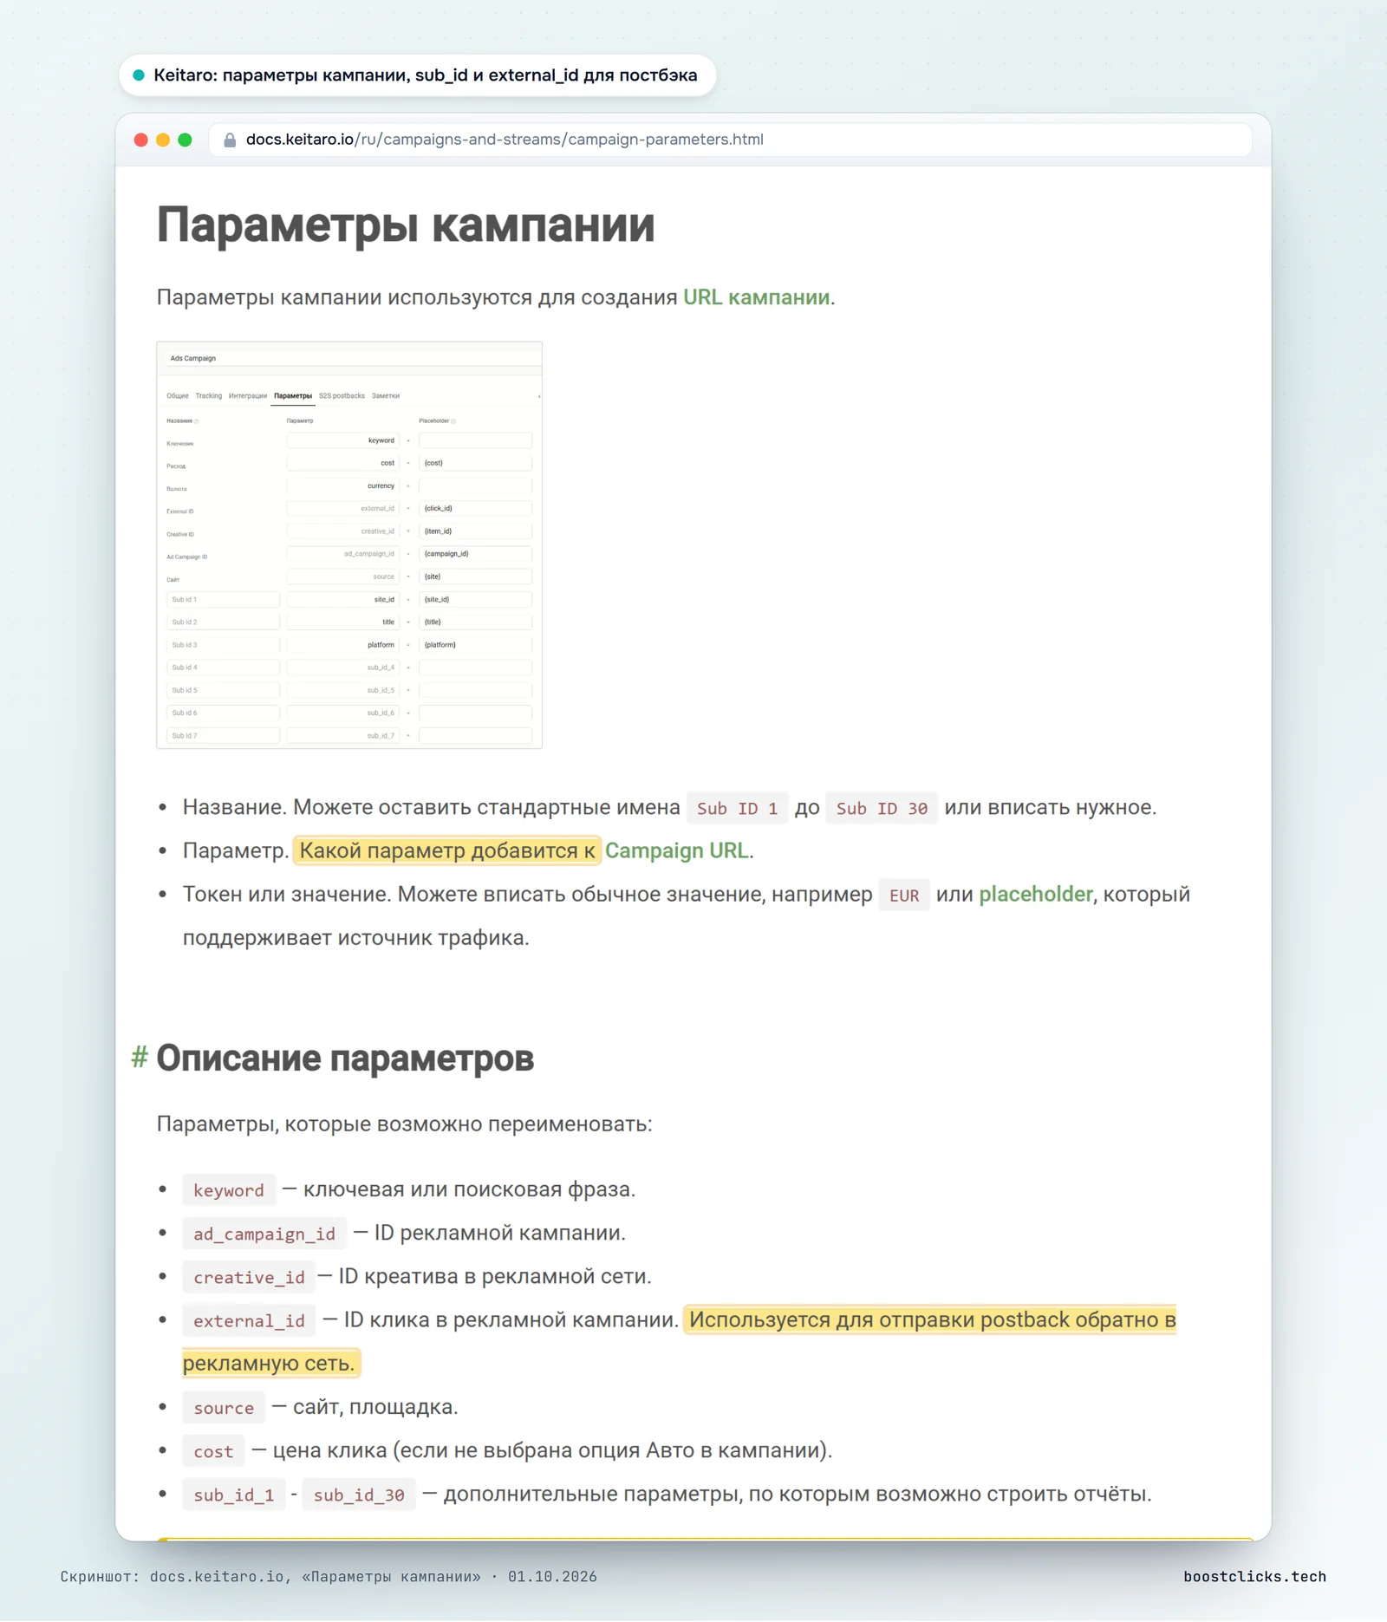
Task: Click the red close window dot
Action: point(141,140)
